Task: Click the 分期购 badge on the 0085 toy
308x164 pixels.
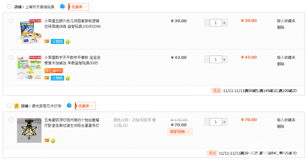Action: (x=57, y=78)
